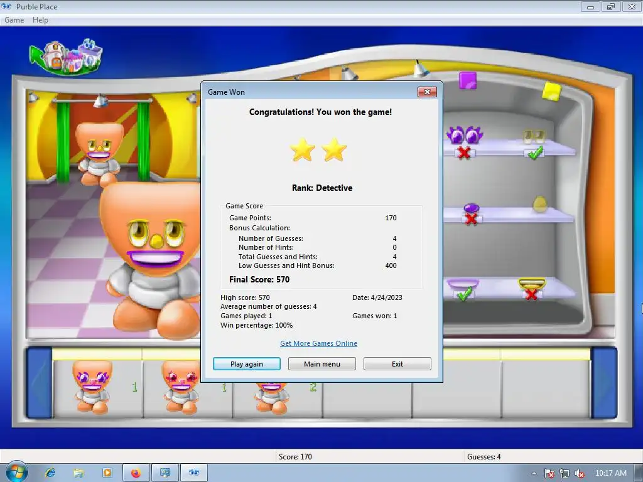
Task: Click the Final Score: 570 text
Action: click(259, 279)
